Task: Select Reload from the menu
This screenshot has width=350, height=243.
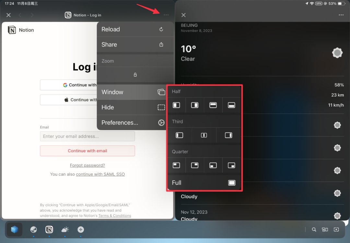Action: pyautogui.click(x=135, y=29)
